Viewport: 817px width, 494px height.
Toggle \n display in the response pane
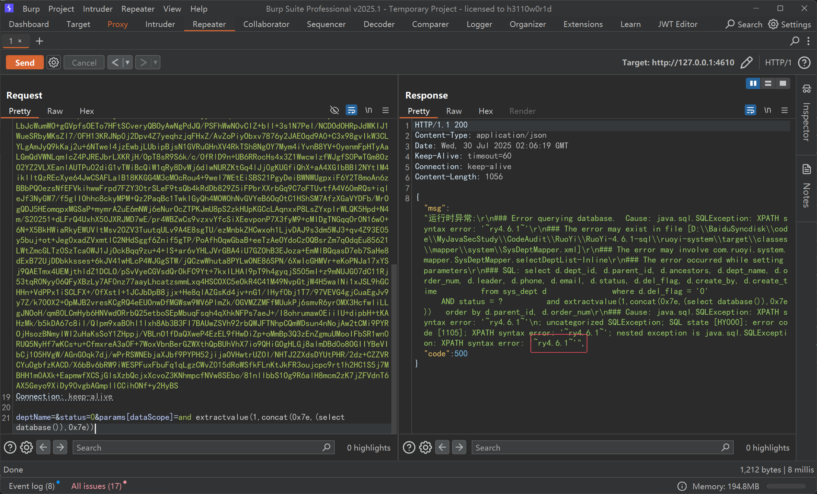point(768,110)
